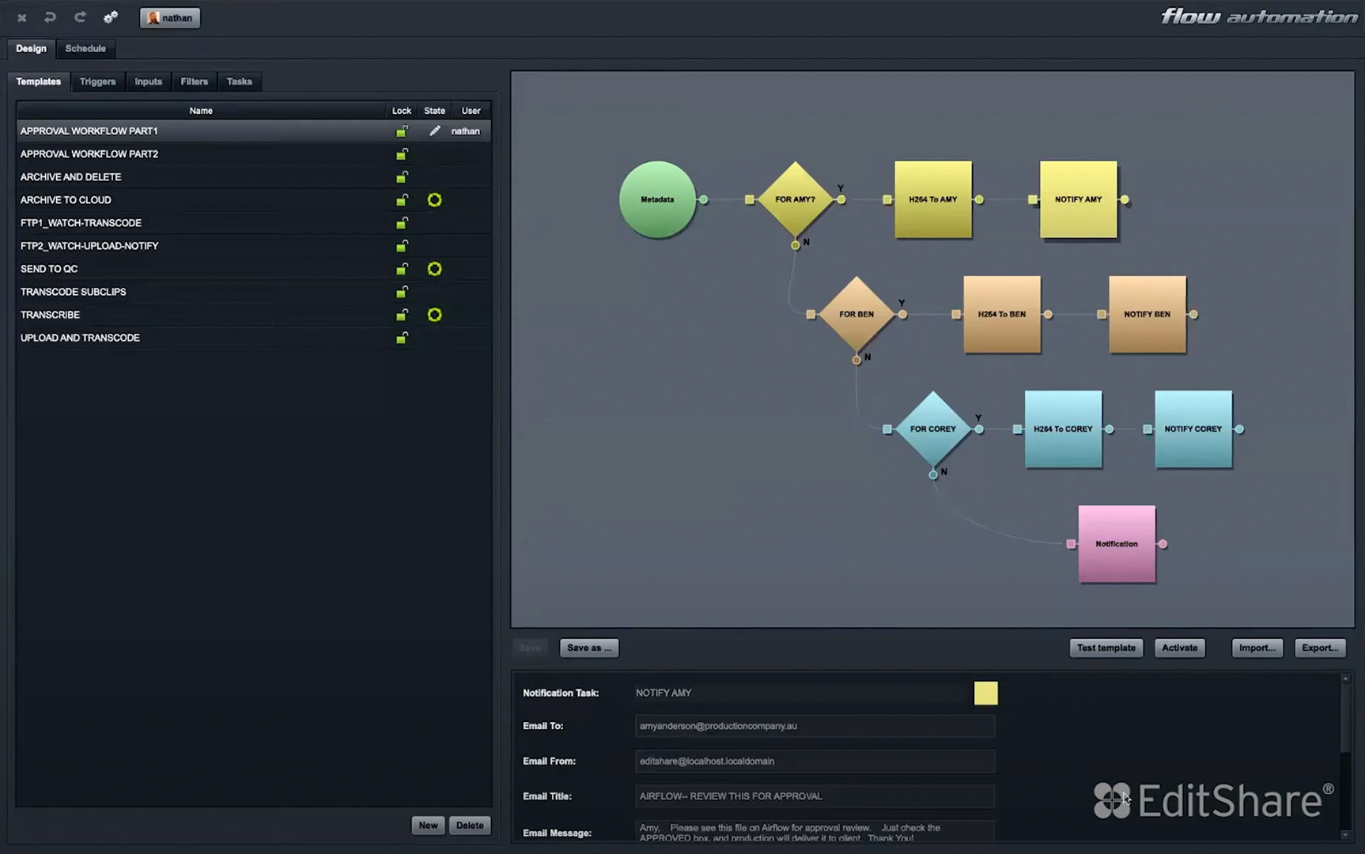The width and height of the screenshot is (1365, 854).
Task: Switch to the Schedule tab
Action: 85,48
